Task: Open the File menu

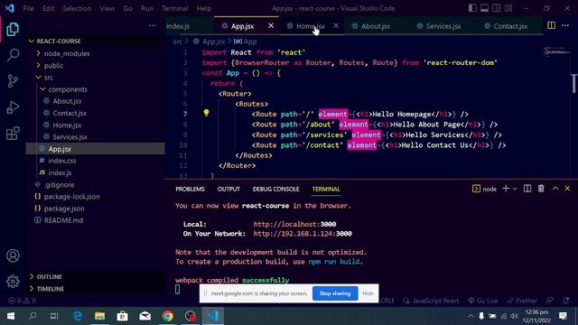Action: pyautogui.click(x=28, y=8)
